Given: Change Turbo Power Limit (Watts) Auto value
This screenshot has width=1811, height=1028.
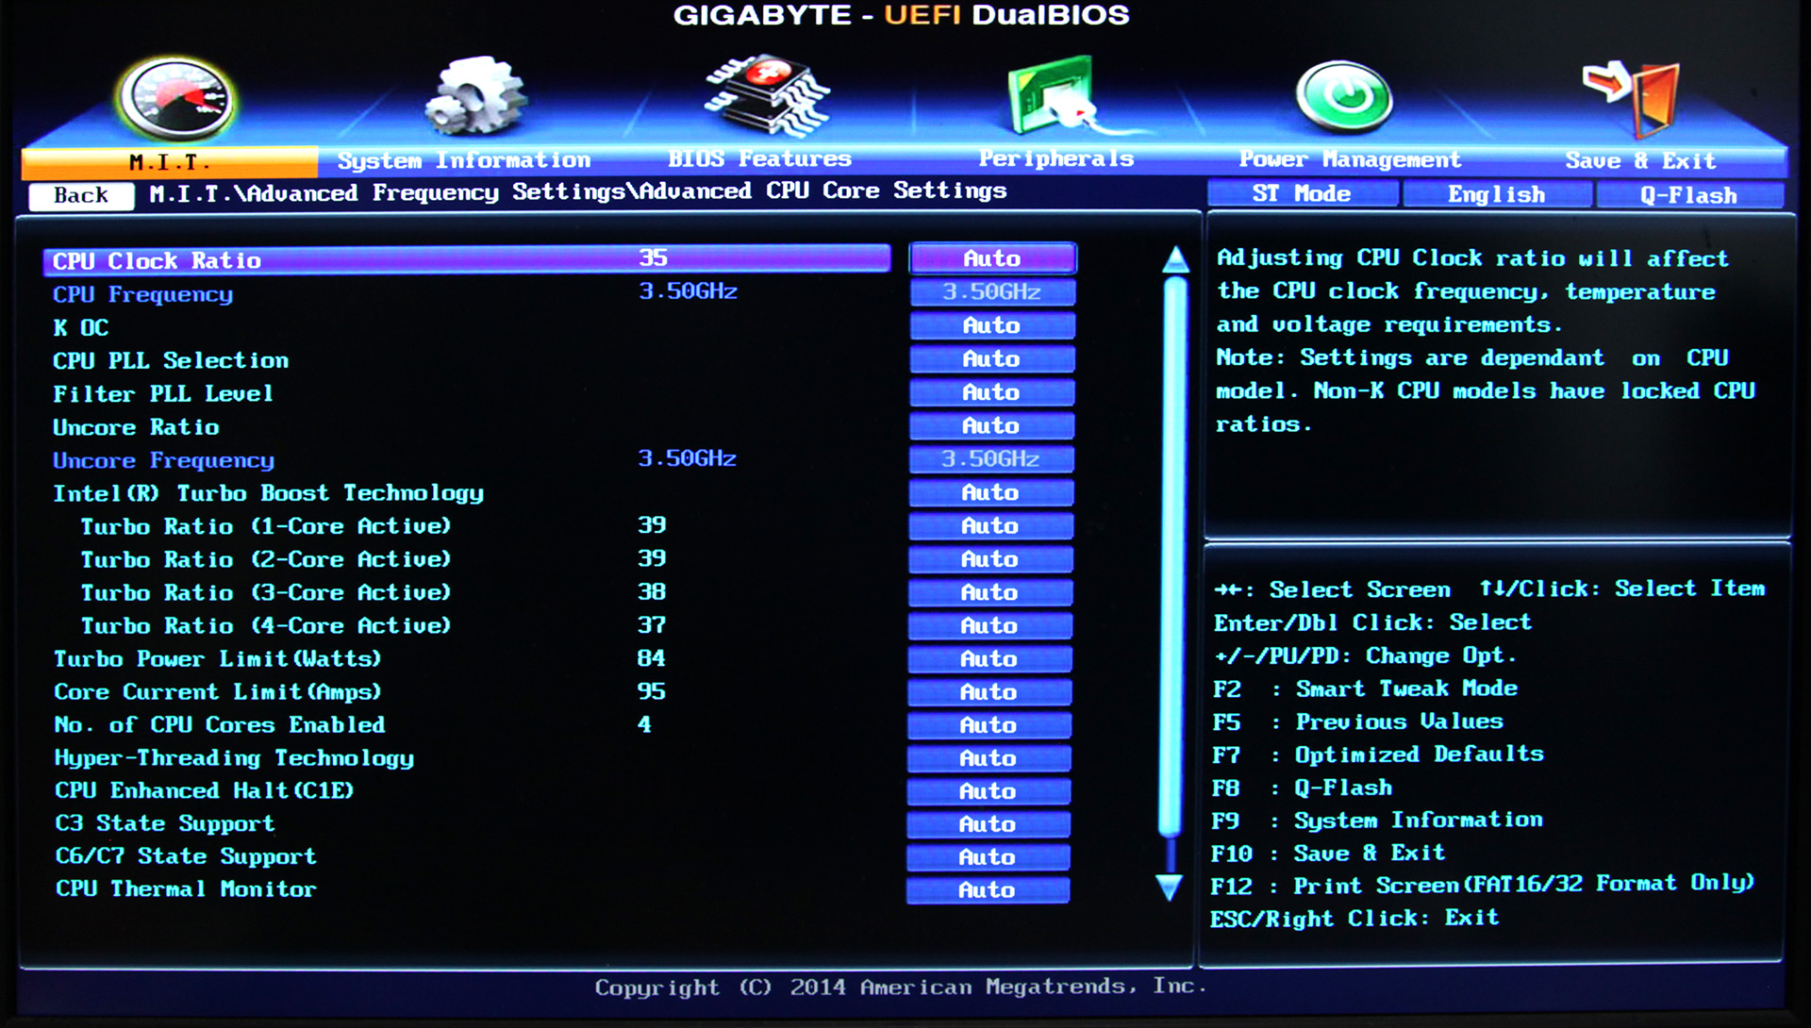Looking at the screenshot, I should 989,659.
